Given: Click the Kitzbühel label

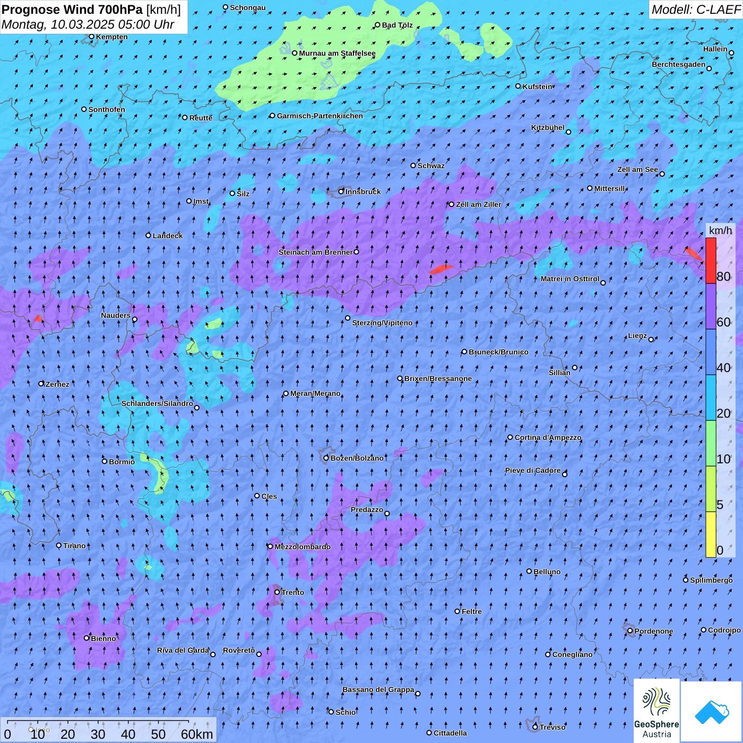Looking at the screenshot, I should click(548, 127).
